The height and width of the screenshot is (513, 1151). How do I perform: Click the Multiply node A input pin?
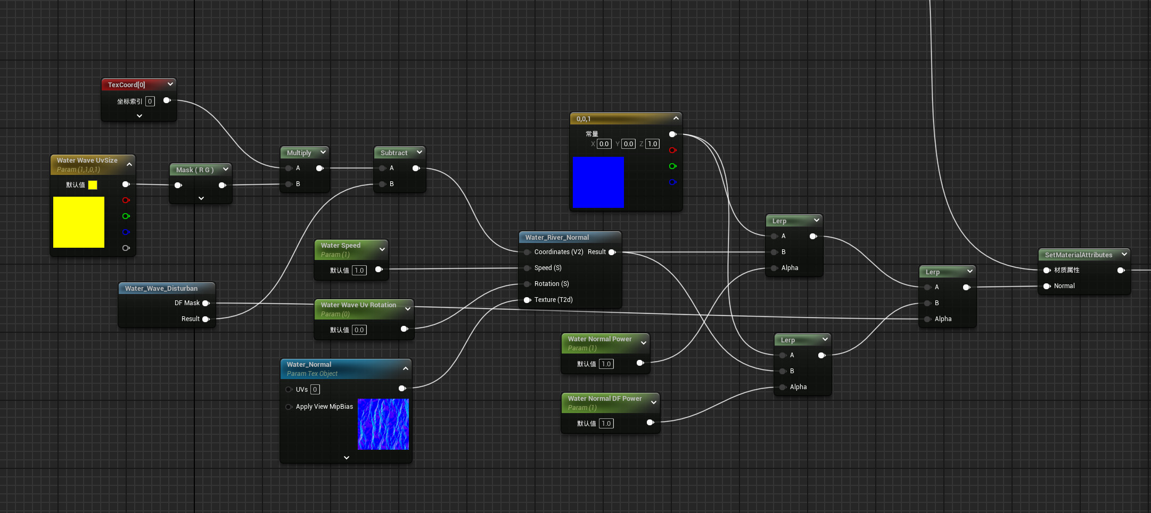pyautogui.click(x=289, y=168)
